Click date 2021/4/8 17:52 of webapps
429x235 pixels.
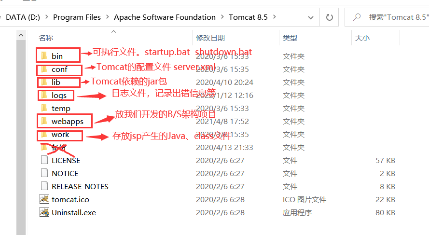click(x=222, y=122)
